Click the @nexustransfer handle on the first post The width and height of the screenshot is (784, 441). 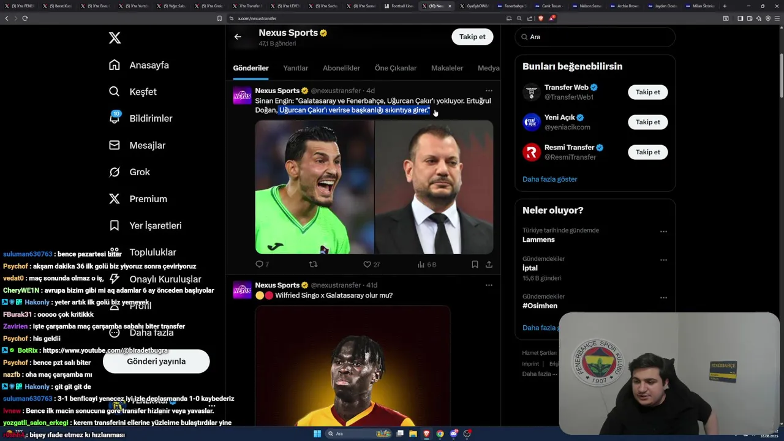coord(336,91)
